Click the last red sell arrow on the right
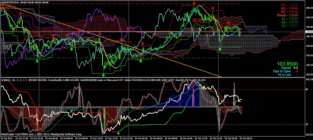 [x=229, y=23]
